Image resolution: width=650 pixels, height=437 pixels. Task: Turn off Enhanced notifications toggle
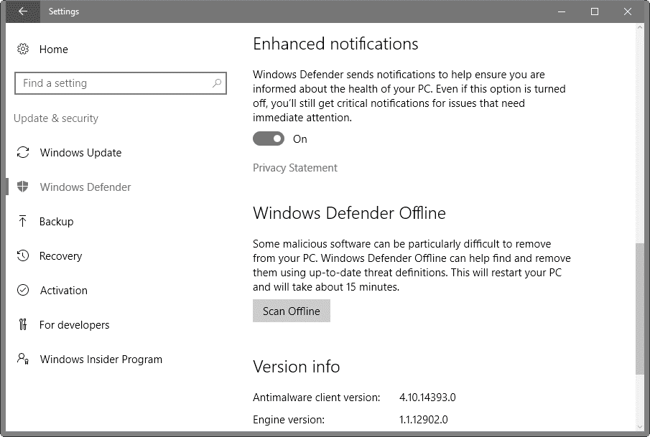pos(269,138)
